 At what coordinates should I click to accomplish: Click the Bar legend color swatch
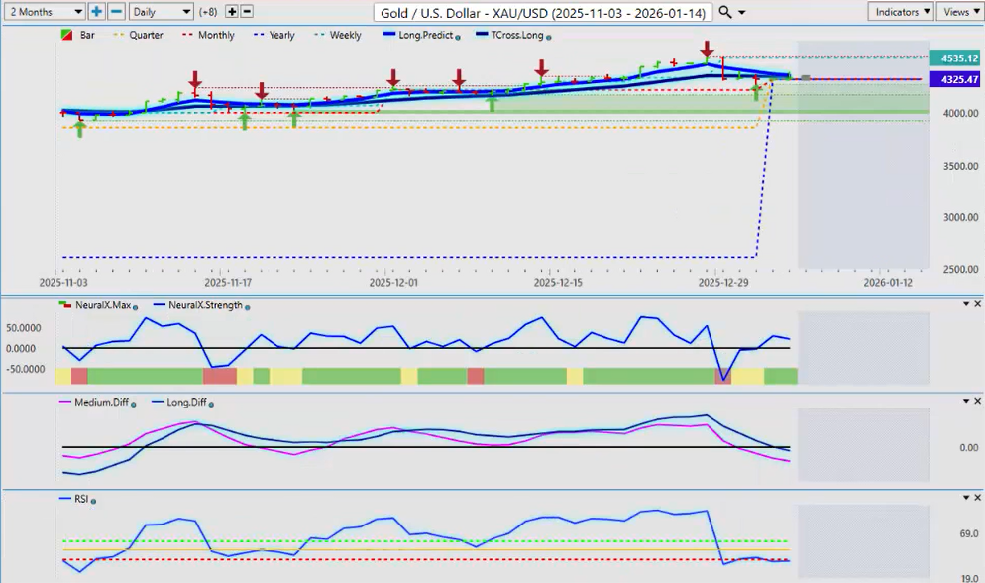(x=65, y=36)
